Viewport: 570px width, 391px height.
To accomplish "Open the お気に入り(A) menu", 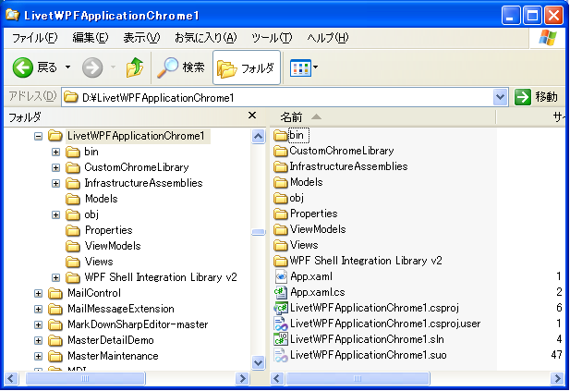I will [206, 38].
